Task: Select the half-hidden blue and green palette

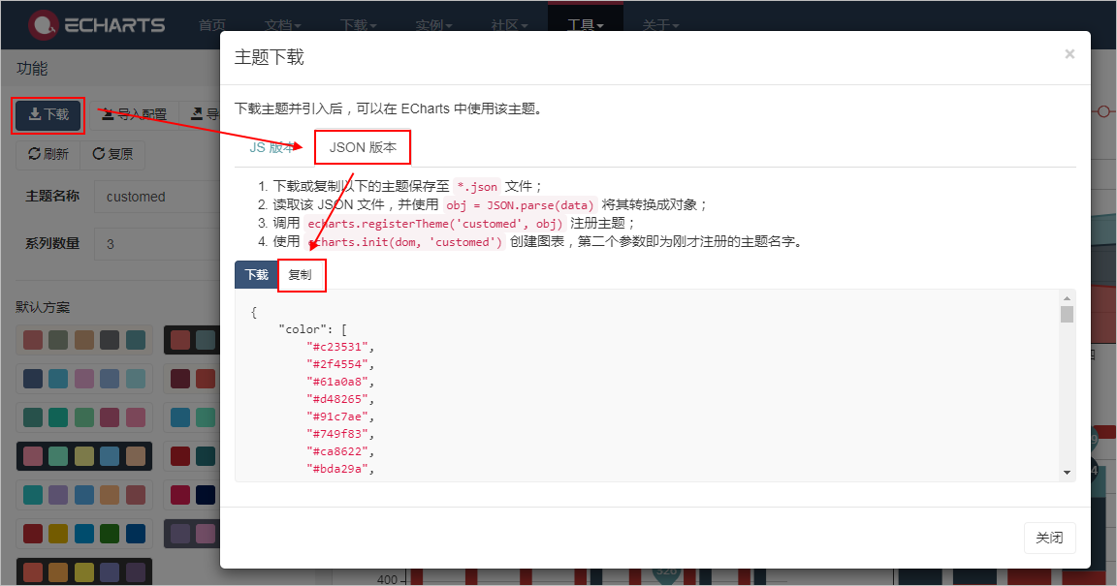Action: [x=192, y=417]
